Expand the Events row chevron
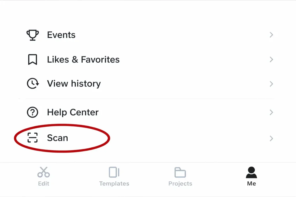This screenshot has height=197, width=296. 271,35
